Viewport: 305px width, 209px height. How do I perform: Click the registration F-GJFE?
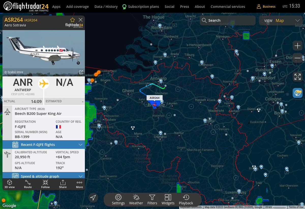click(20, 126)
